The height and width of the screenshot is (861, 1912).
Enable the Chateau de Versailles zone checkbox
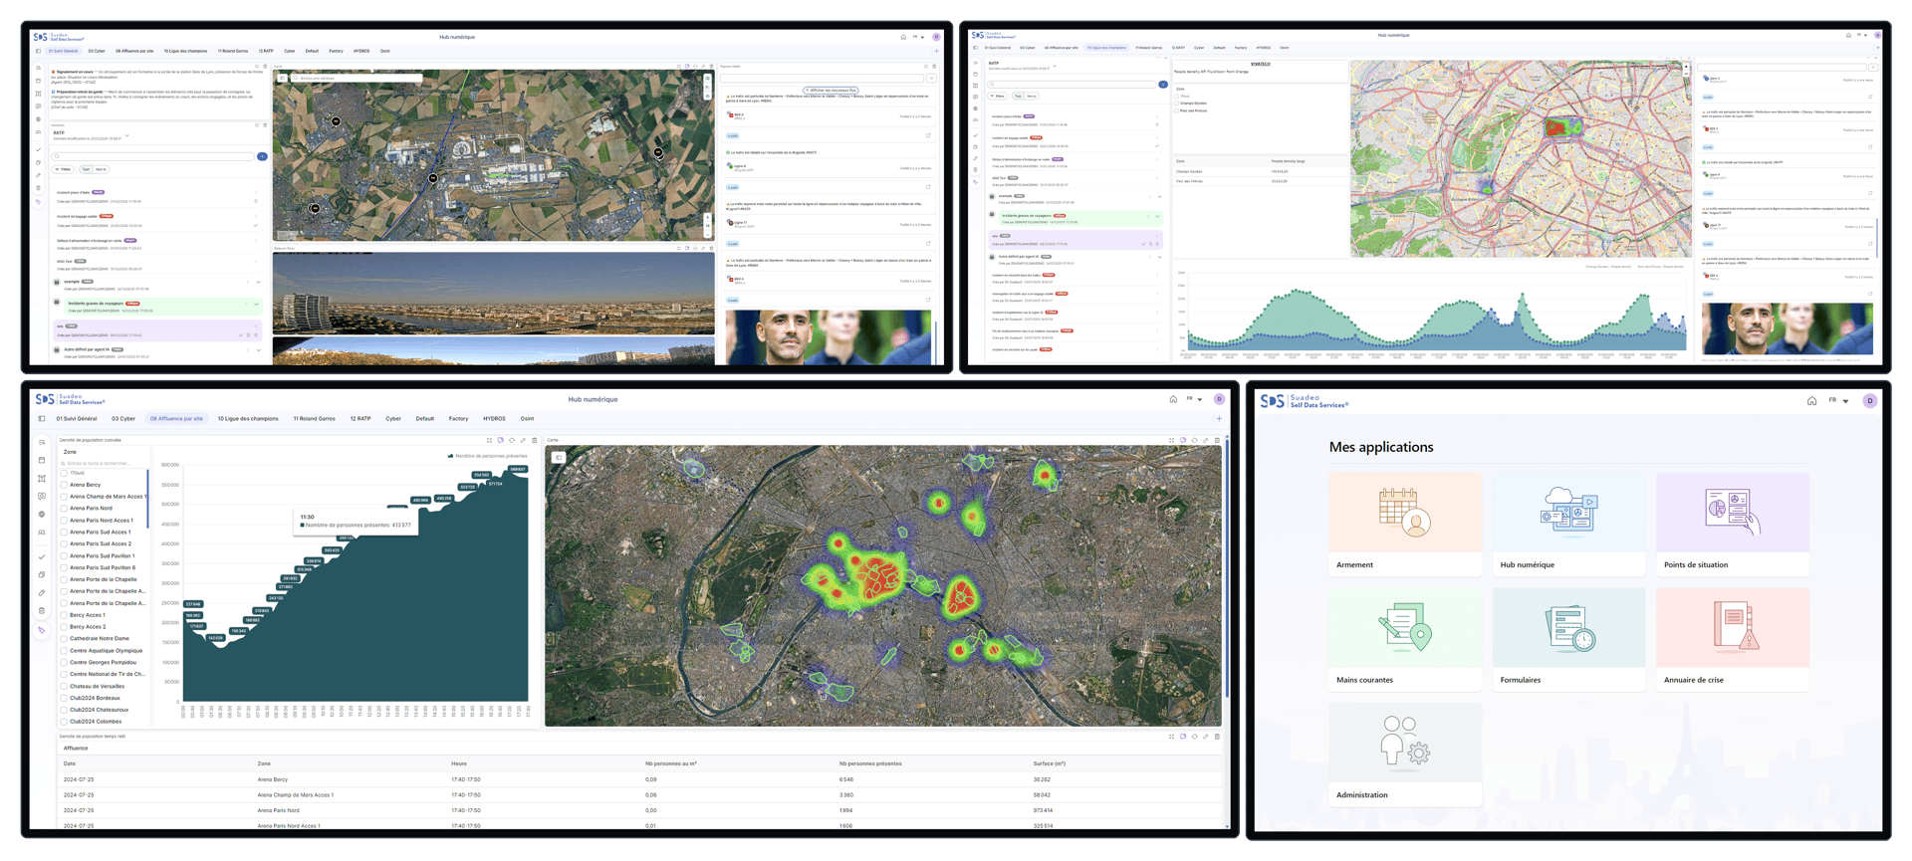coord(64,687)
